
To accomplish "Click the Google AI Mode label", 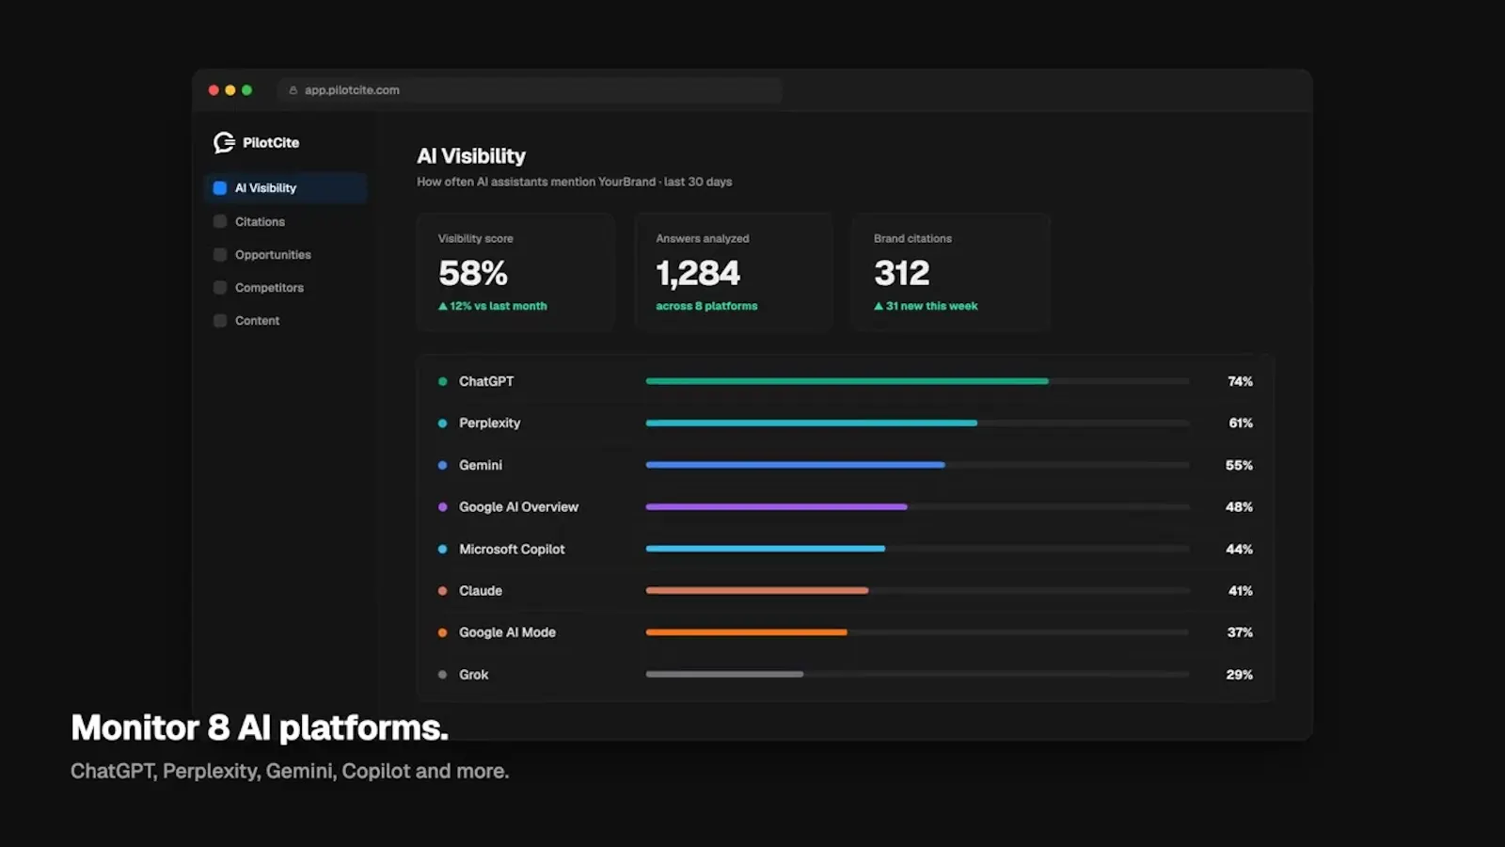I will point(507,632).
